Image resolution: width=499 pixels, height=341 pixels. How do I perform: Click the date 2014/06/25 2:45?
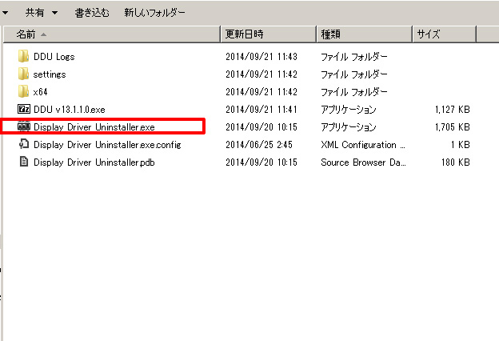click(259, 145)
